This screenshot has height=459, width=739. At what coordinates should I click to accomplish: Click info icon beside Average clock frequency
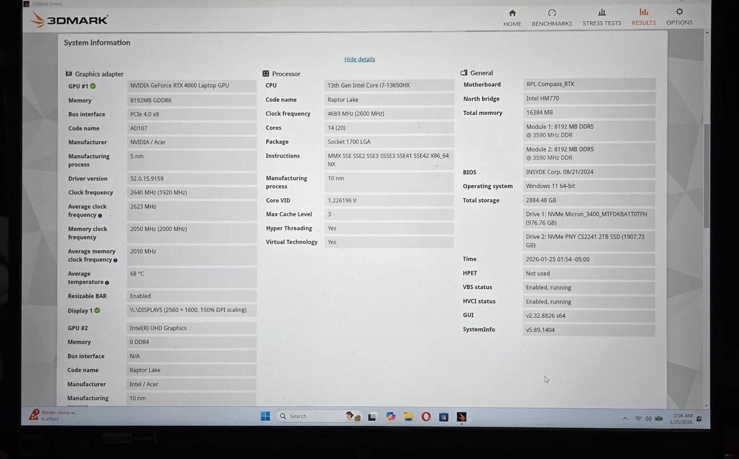click(x=100, y=215)
